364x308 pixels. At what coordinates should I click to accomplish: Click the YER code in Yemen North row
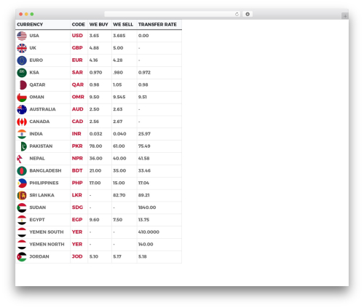(77, 244)
